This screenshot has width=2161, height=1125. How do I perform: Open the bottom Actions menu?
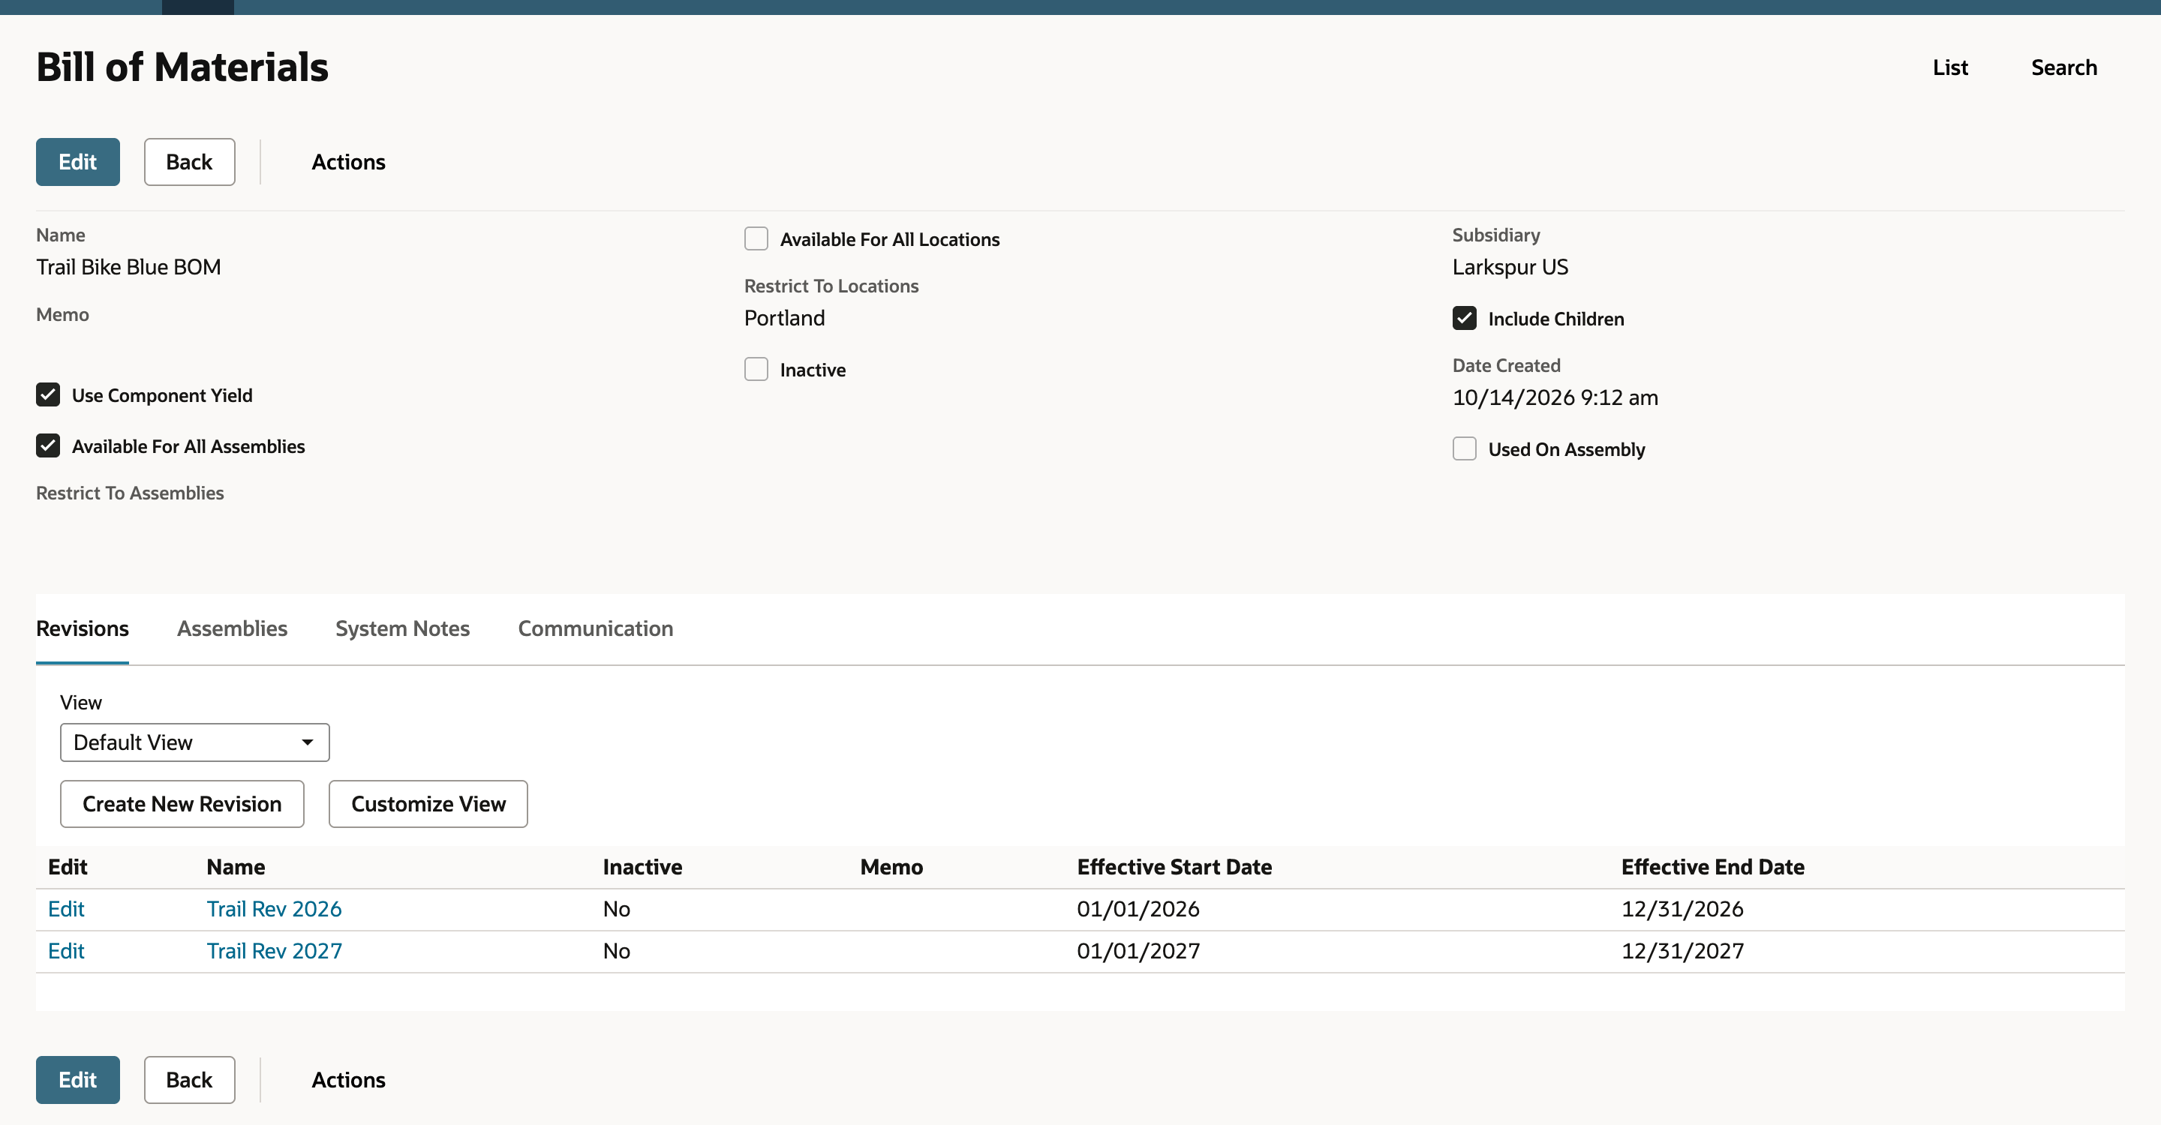pyautogui.click(x=348, y=1080)
